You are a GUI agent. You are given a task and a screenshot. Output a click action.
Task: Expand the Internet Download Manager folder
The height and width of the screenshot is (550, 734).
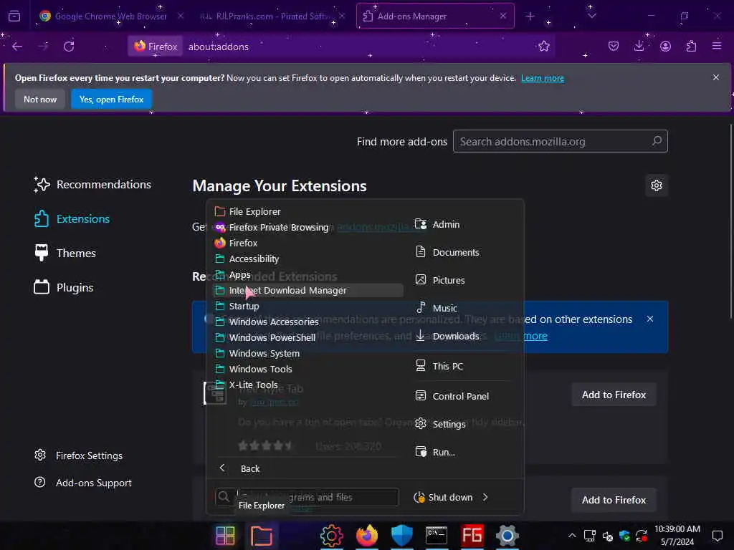[308, 291]
